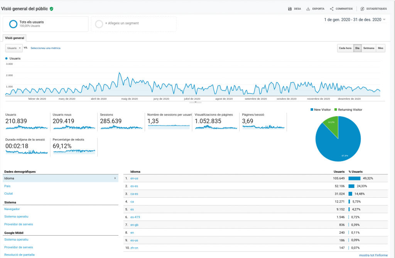Image resolution: width=395 pixels, height=258 pixels.
Task: Click the EXPORTA download icon
Action: (x=308, y=9)
